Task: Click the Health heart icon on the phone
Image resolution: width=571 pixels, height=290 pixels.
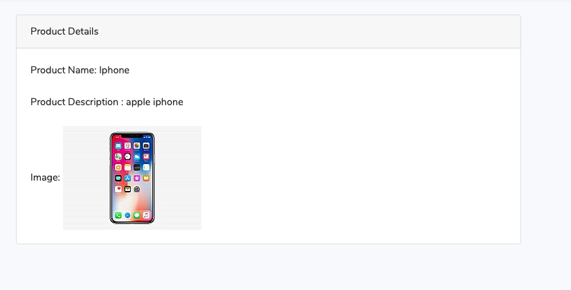Action: coord(118,189)
